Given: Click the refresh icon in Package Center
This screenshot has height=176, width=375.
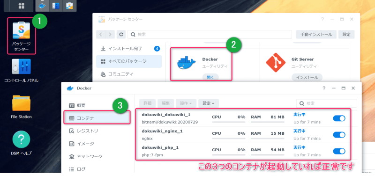Looking at the screenshot, I should click(121, 34).
